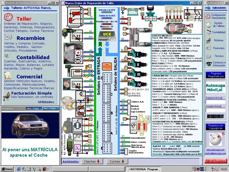Click the Recambios parts icon
229x172 pixels.
[8, 37]
